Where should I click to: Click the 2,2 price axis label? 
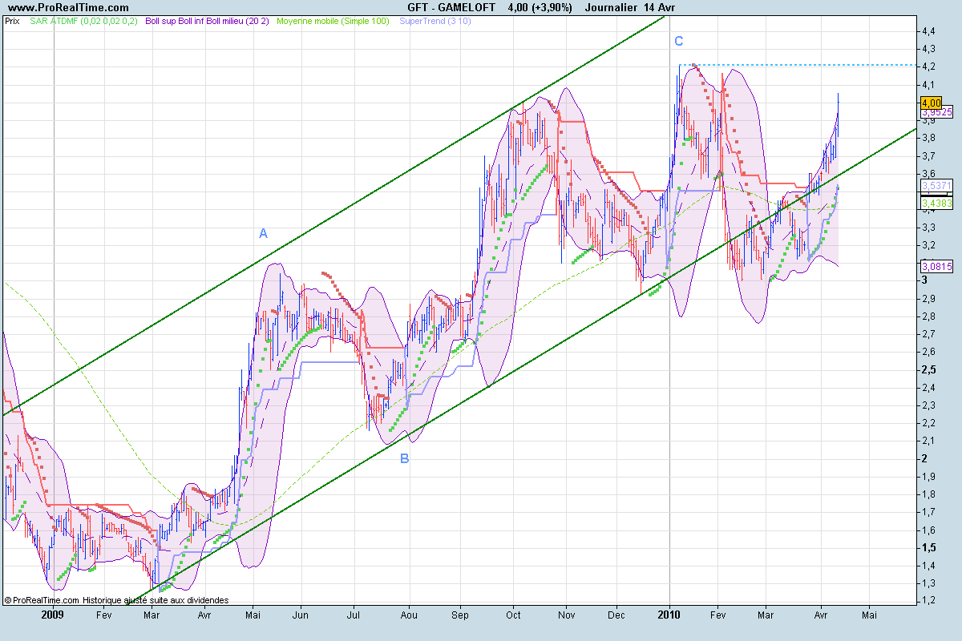(x=928, y=423)
